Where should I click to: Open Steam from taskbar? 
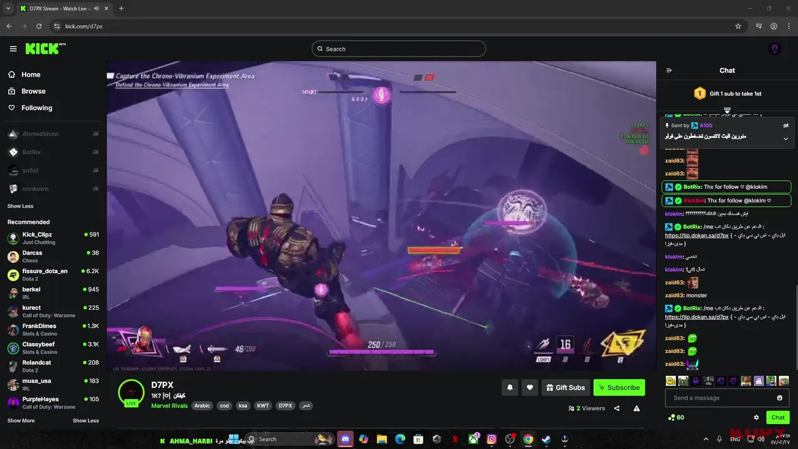(x=546, y=439)
